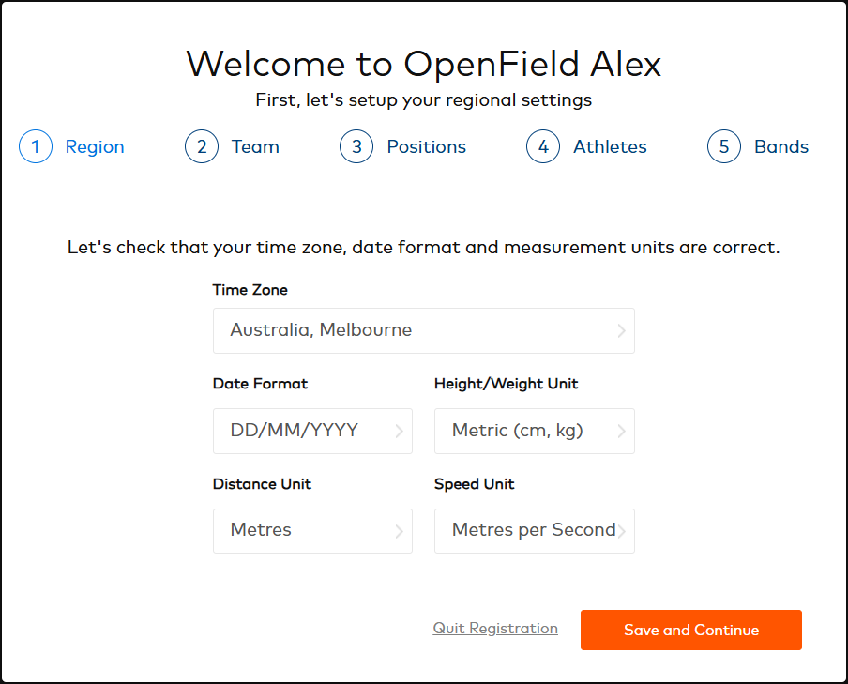Open the Distance Unit selector showing Metres
Screen dimensions: 848x684
[x=312, y=531]
